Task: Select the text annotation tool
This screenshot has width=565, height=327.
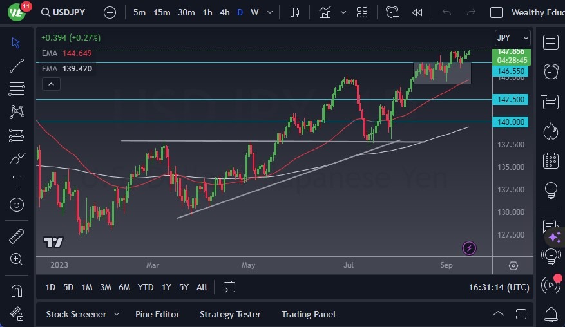Action: (17, 182)
